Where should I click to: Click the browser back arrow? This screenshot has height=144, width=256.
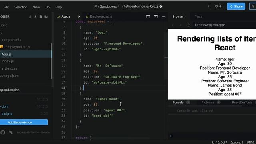point(173,25)
